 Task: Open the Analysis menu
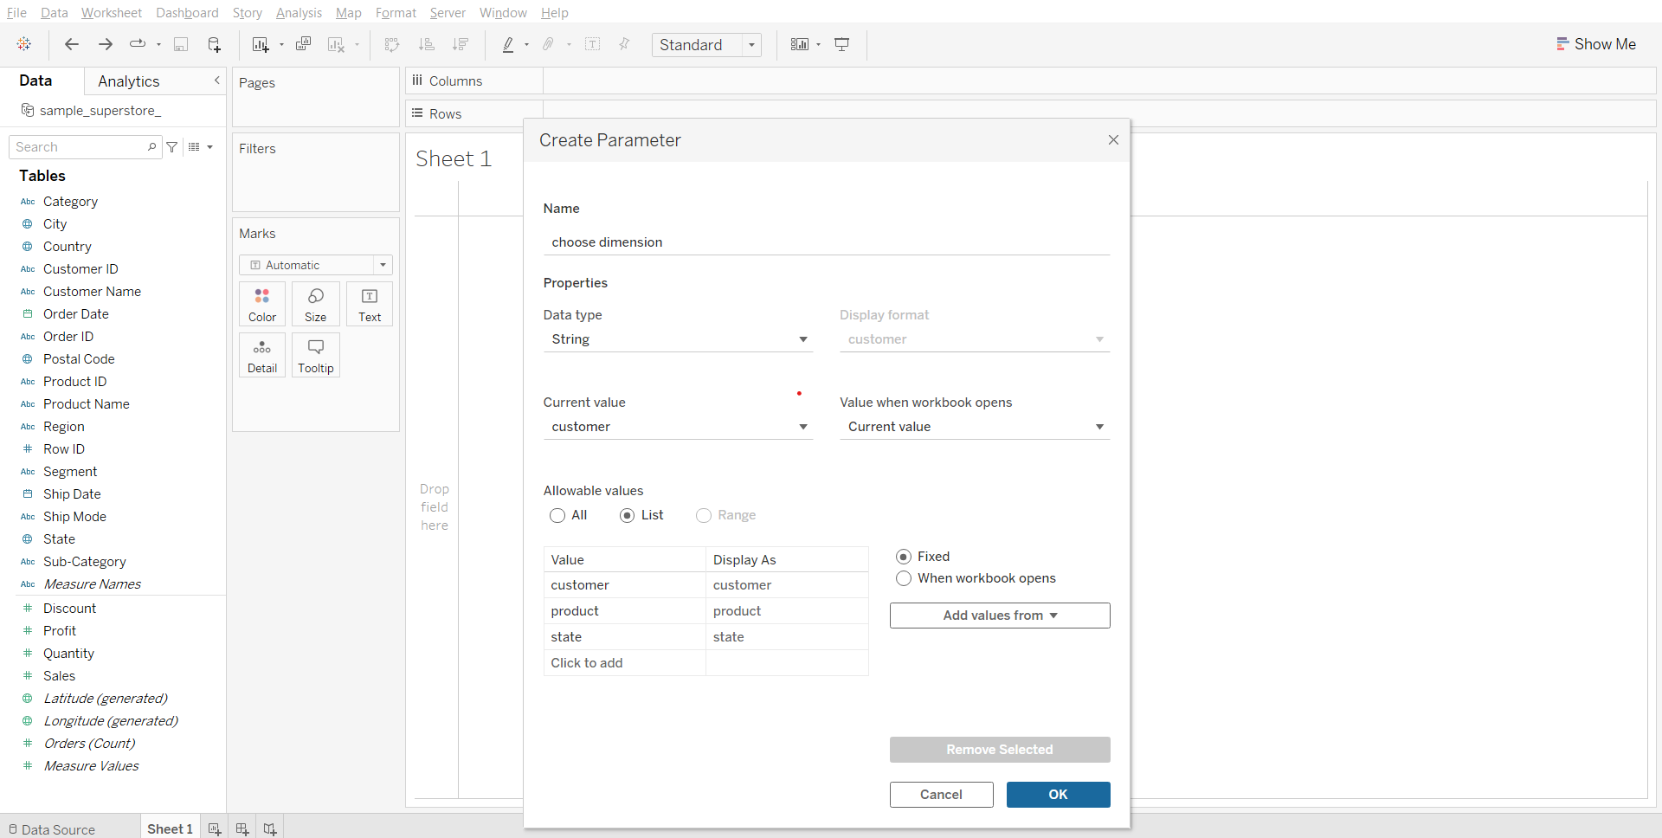[299, 12]
